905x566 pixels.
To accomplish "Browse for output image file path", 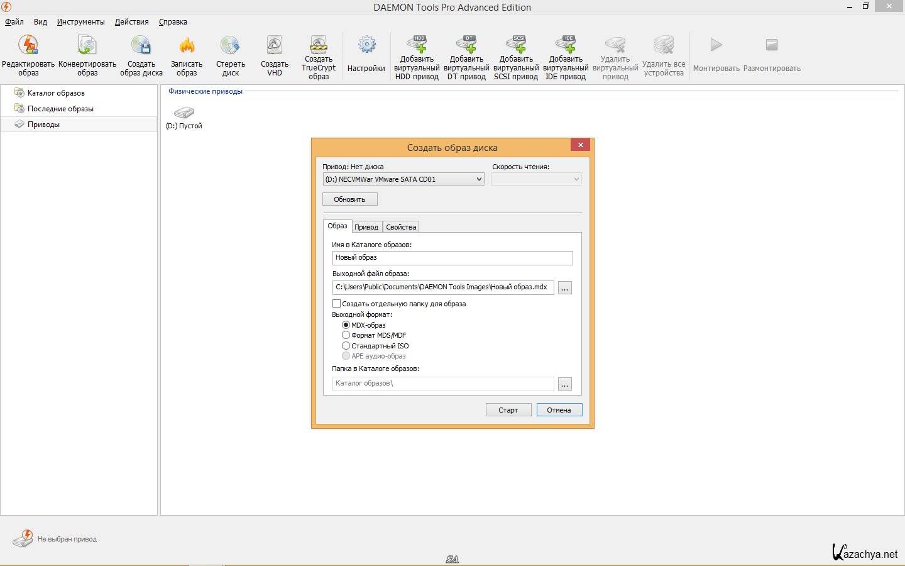I will click(565, 288).
